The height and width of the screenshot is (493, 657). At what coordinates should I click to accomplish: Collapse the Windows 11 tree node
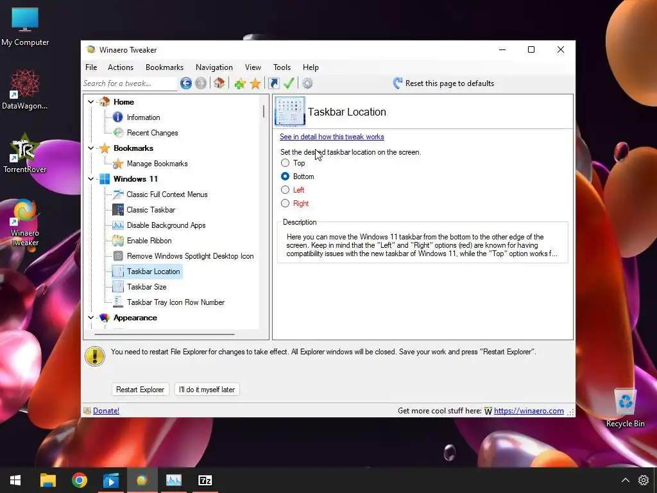point(90,179)
